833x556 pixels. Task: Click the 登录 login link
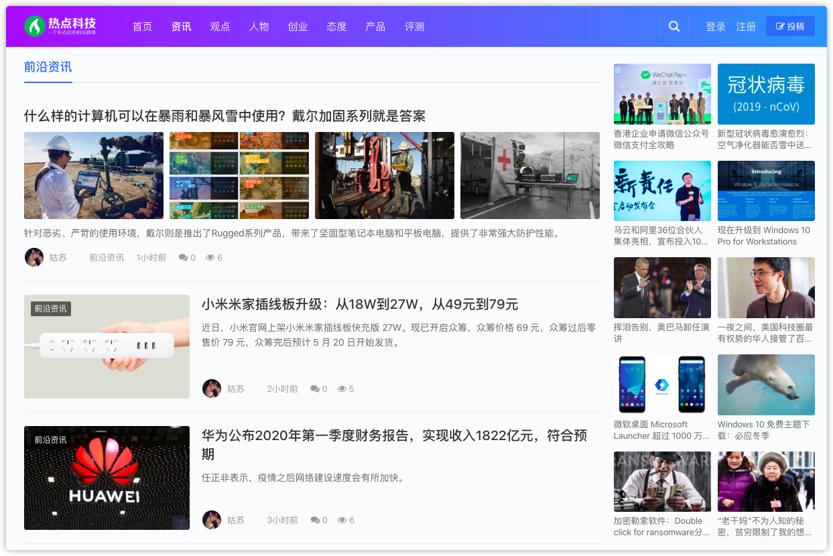pos(715,26)
